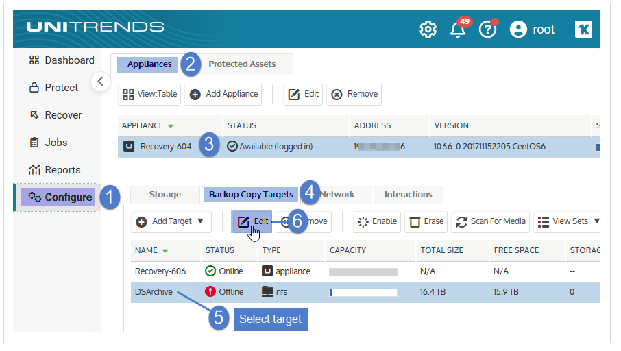This screenshot has height=351, width=621.
Task: Switch to the Appliances tab
Action: click(147, 64)
